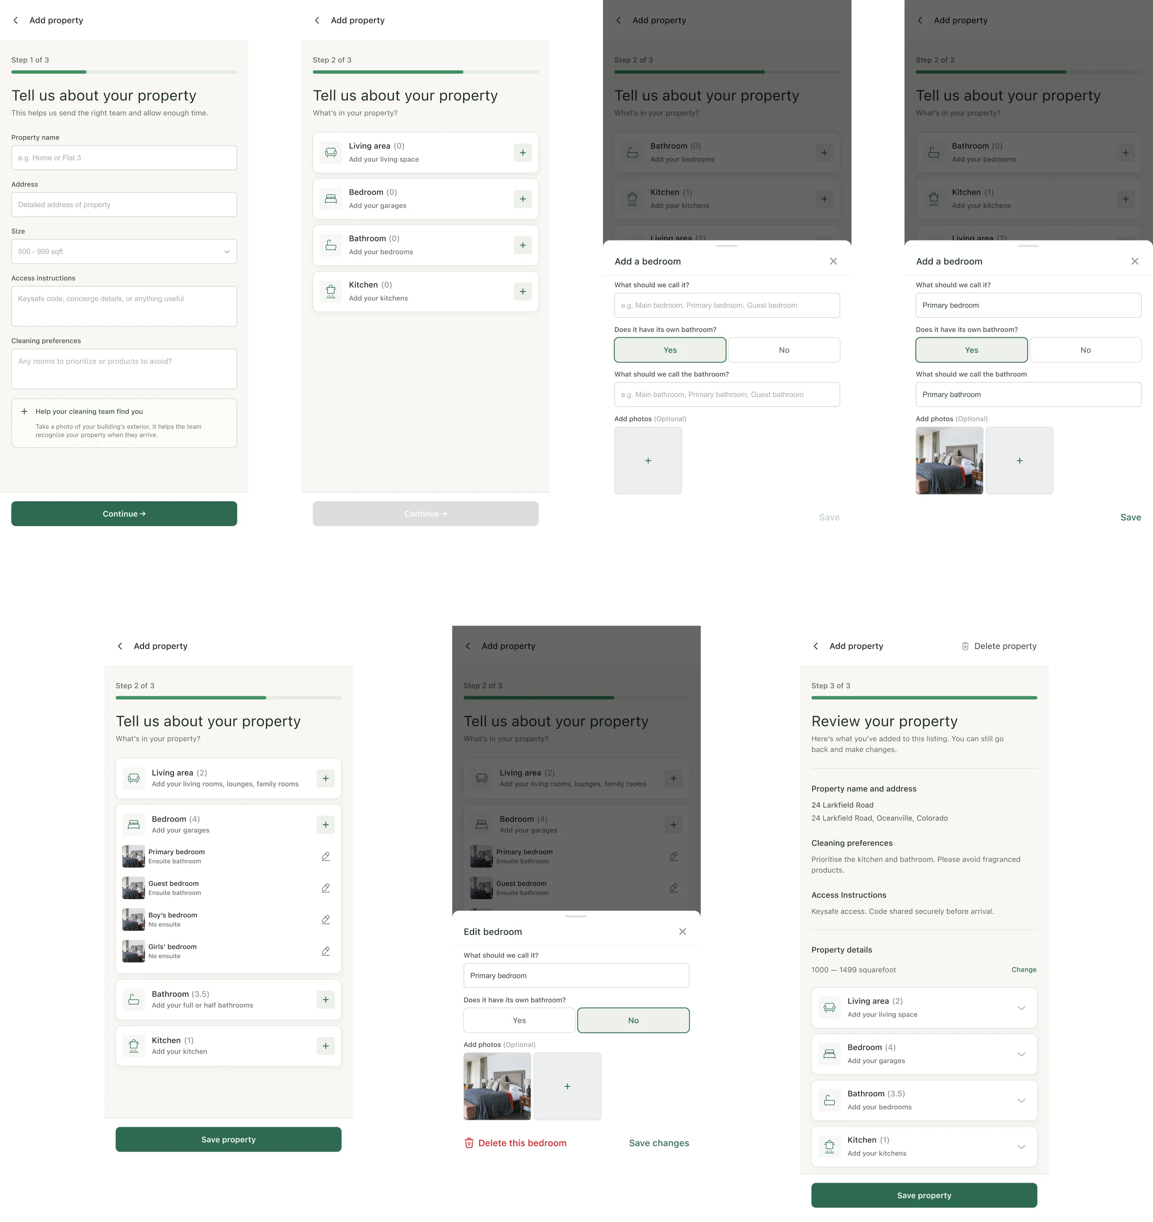Add a room with the Living area (0) plus
1153x1222 pixels.
(x=523, y=152)
